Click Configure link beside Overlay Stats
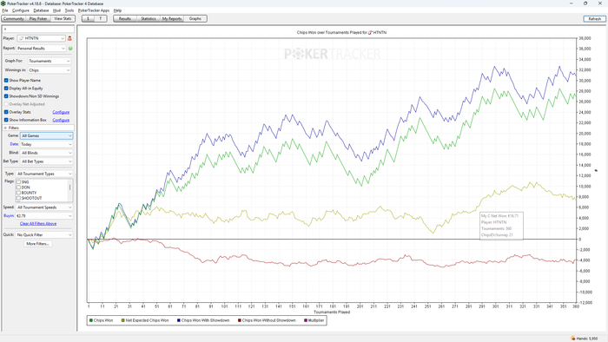Viewport: 608px width, 342px height. click(61, 112)
